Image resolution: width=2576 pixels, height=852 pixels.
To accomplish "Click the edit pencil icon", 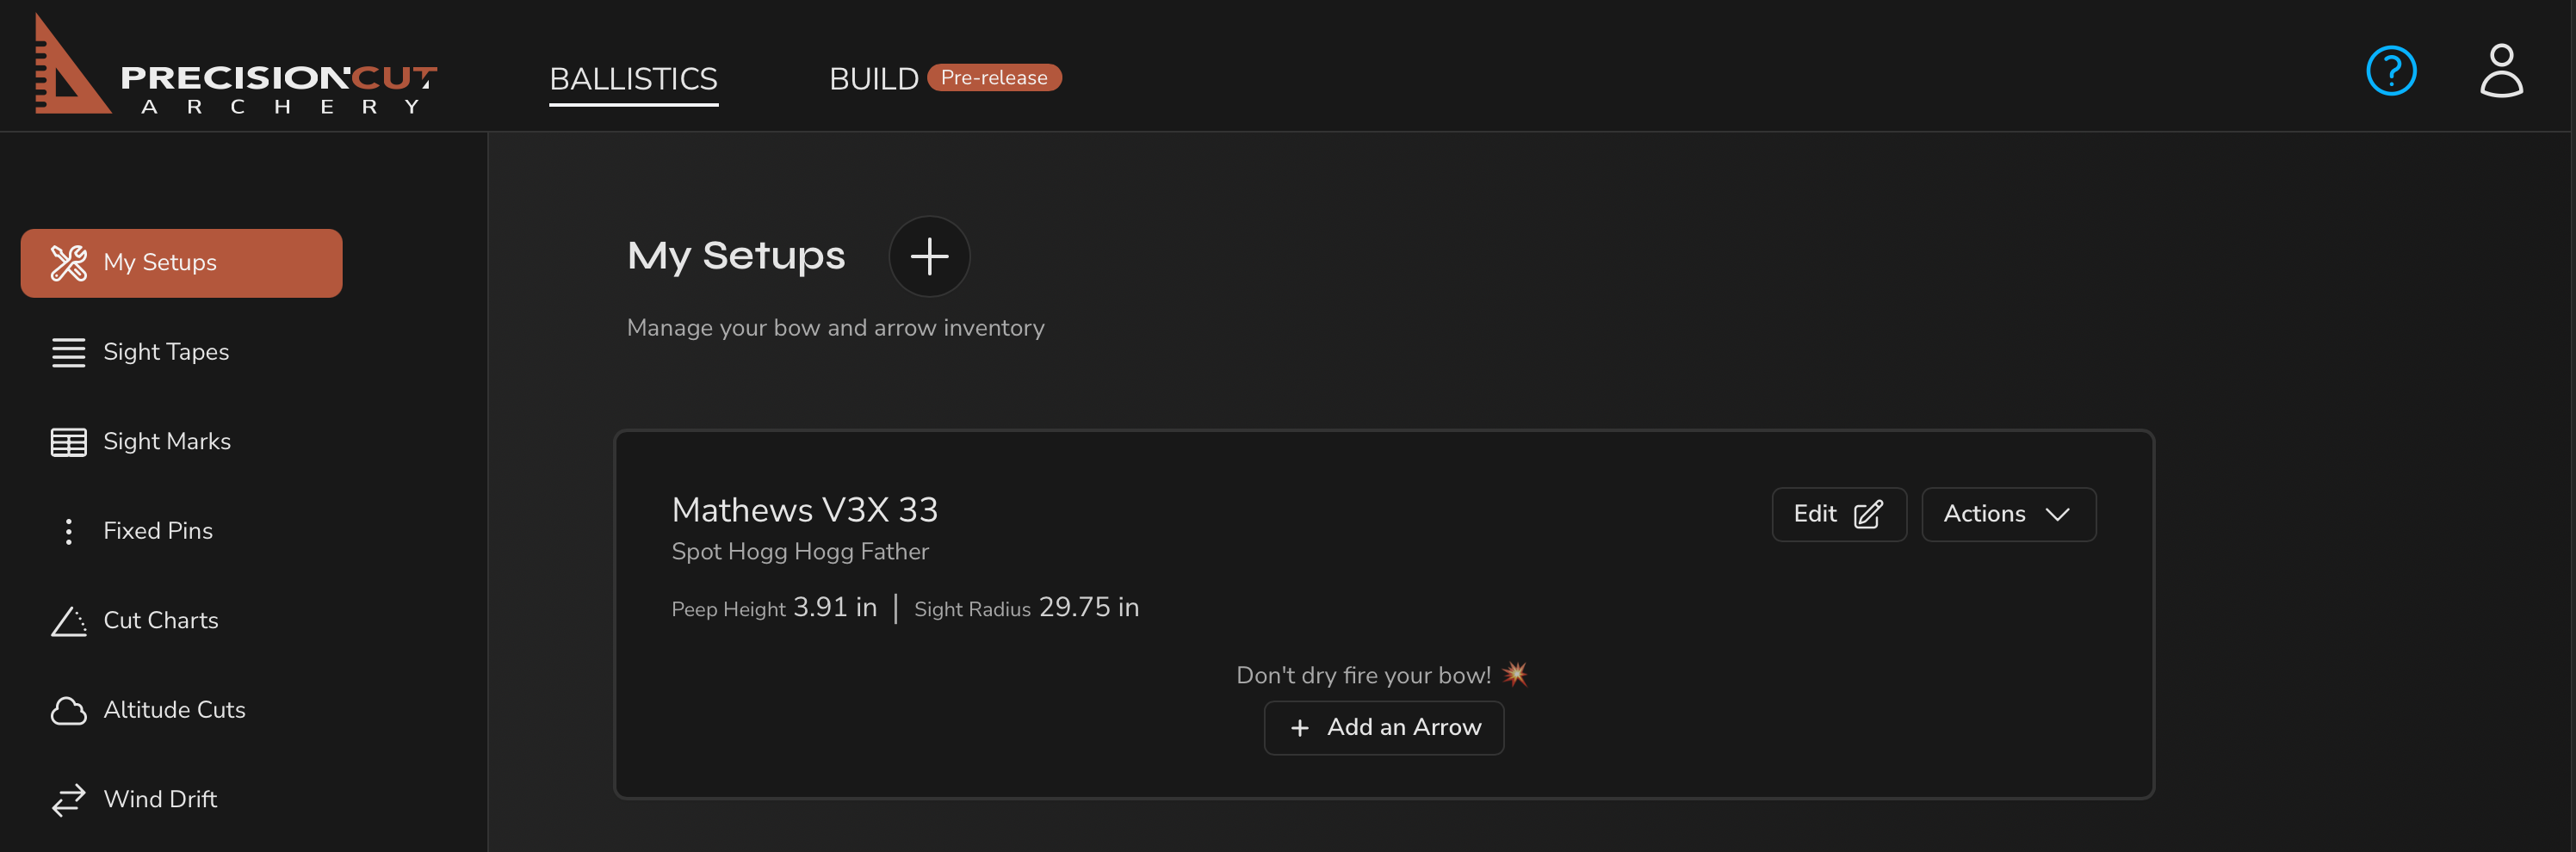I will (1868, 514).
